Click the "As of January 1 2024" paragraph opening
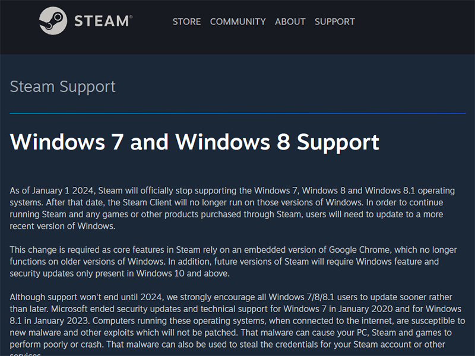The height and width of the screenshot is (356, 475). coord(52,190)
